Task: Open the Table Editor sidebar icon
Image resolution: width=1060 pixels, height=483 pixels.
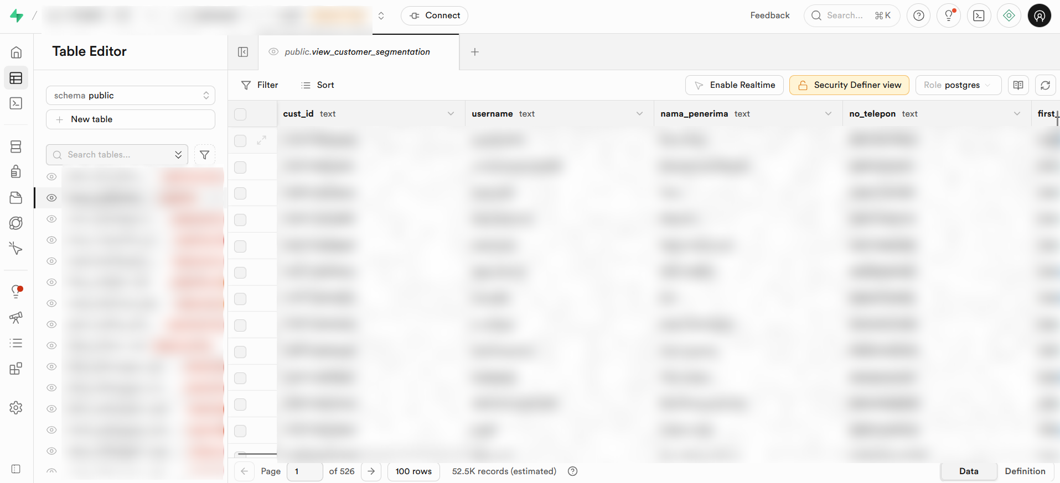Action: tap(16, 78)
